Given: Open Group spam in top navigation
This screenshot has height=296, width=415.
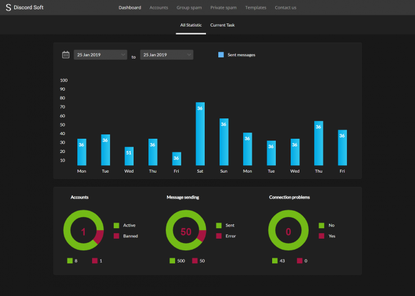Looking at the screenshot, I should (189, 7).
